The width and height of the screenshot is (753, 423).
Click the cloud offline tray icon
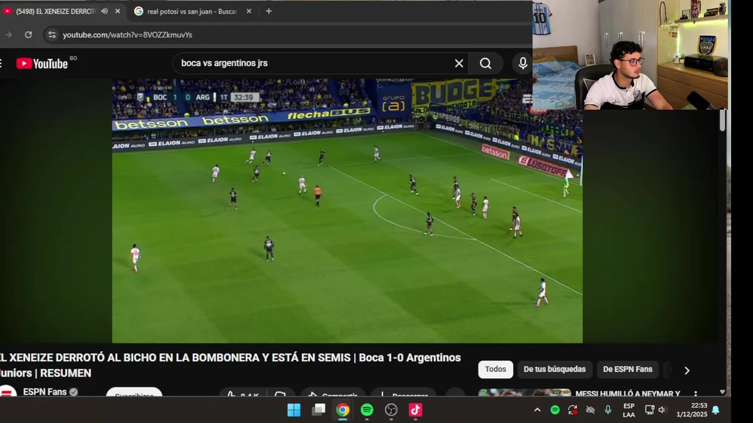coord(590,410)
